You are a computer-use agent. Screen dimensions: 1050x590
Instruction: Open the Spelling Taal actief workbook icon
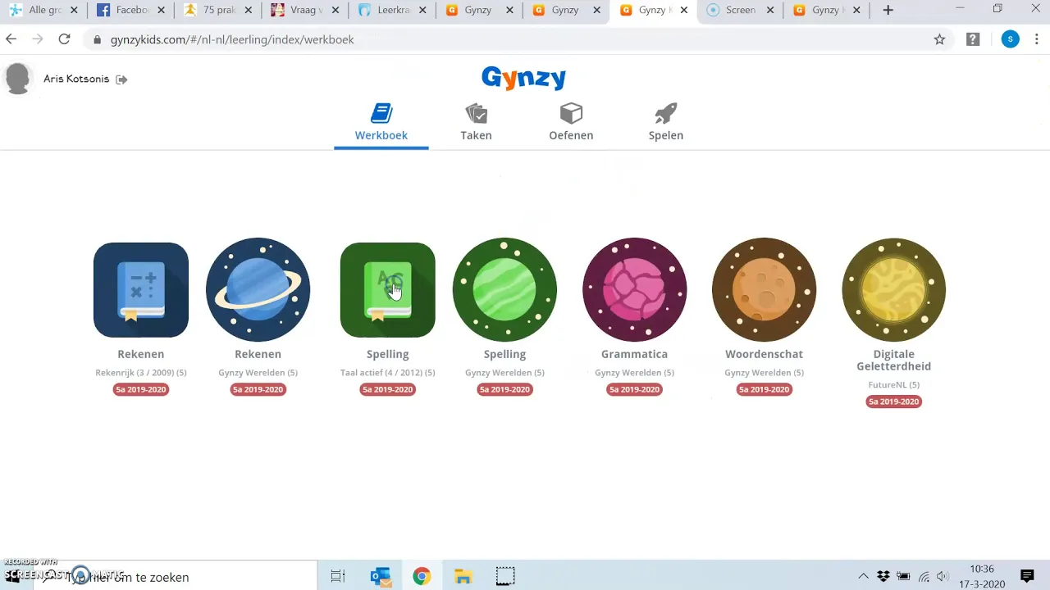pos(387,290)
